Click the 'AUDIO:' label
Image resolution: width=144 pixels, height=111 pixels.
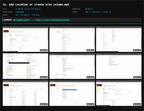[x=5, y=15]
